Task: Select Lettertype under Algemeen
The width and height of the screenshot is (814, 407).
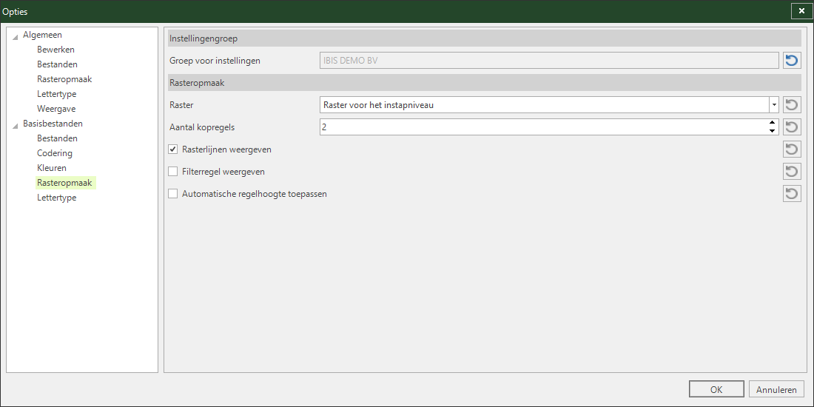Action: [56, 94]
